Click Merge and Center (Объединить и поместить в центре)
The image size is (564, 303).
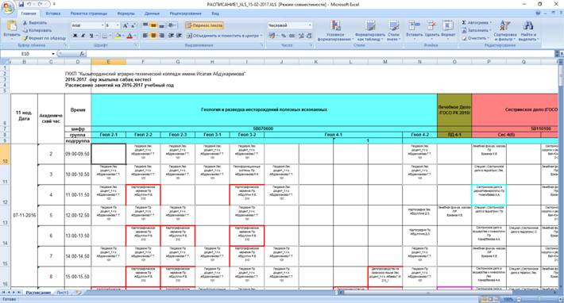[x=223, y=36]
